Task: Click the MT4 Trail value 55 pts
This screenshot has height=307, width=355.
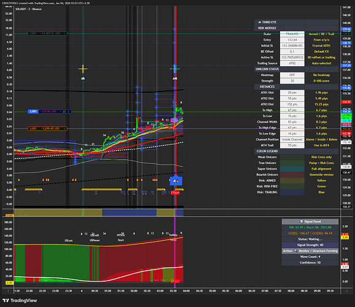Action: [x=292, y=146]
